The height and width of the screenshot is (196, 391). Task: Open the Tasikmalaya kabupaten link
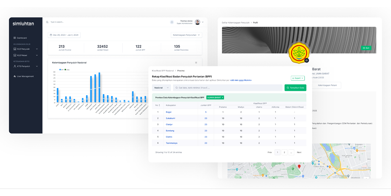(x=172, y=143)
